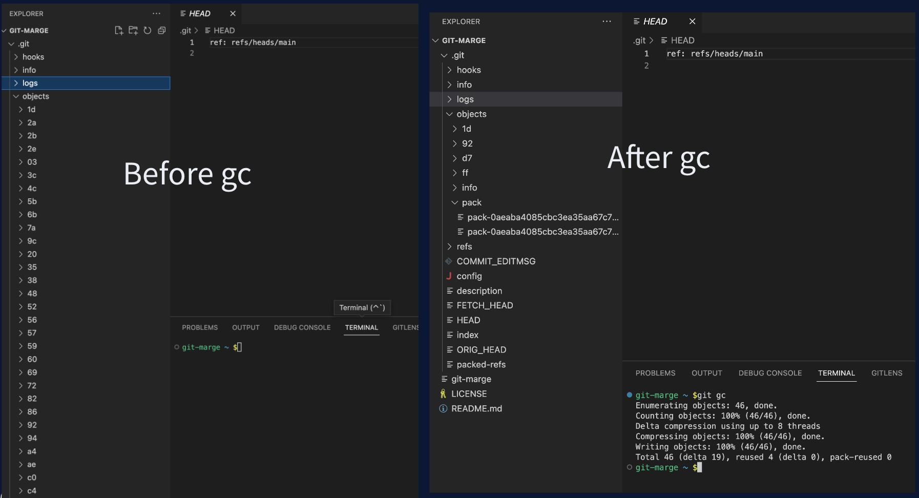
Task: Click the info icon beside README.md
Action: pos(443,408)
